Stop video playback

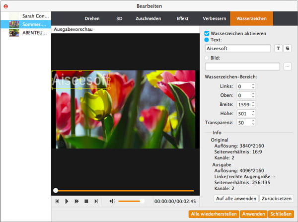86,201
